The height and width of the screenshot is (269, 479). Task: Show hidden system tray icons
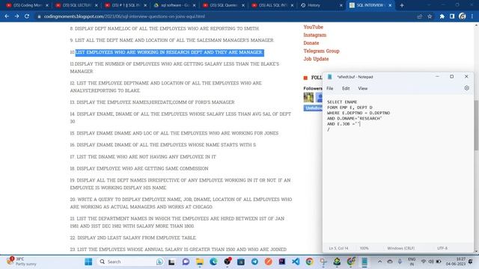379,262
